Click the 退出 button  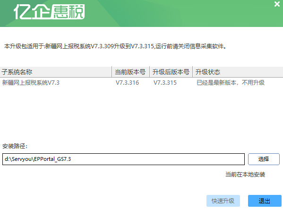(x=265, y=201)
